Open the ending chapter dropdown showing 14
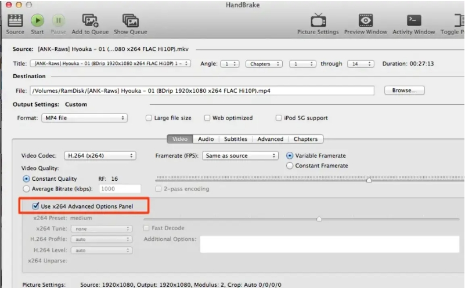 (361, 64)
